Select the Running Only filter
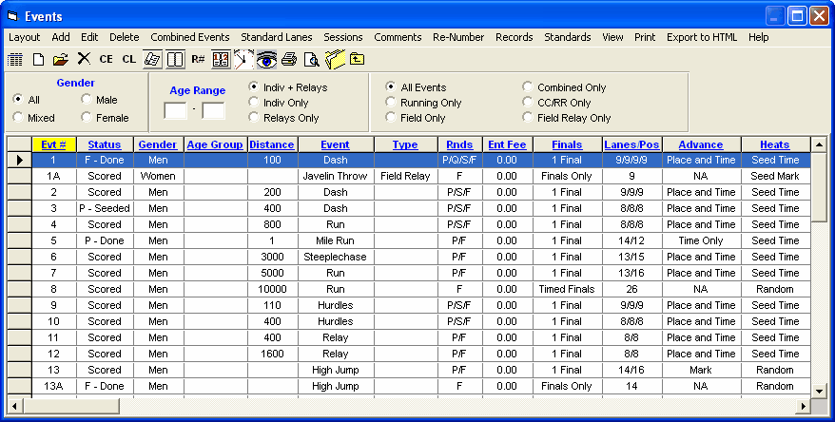 [391, 103]
